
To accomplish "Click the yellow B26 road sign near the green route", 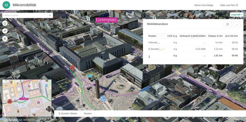I will tap(79, 90).
